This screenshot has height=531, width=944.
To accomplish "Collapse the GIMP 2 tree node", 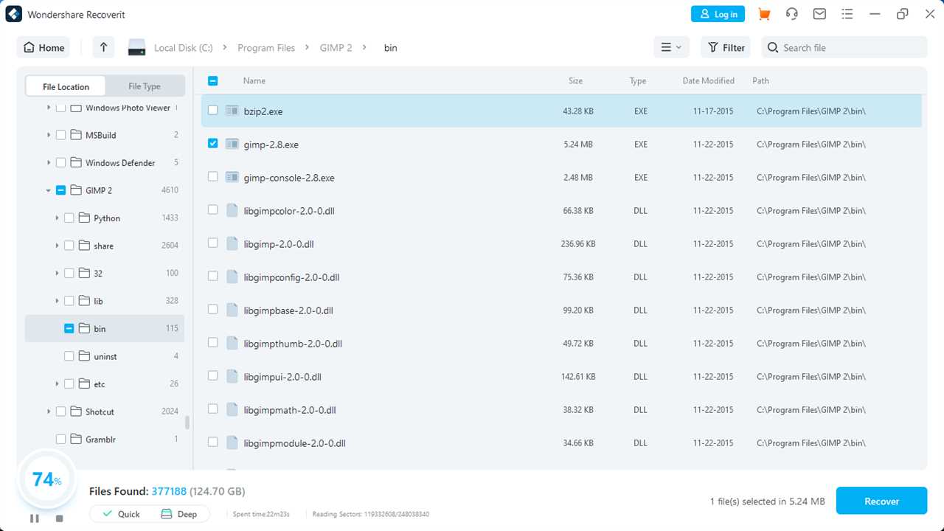I will pos(49,190).
